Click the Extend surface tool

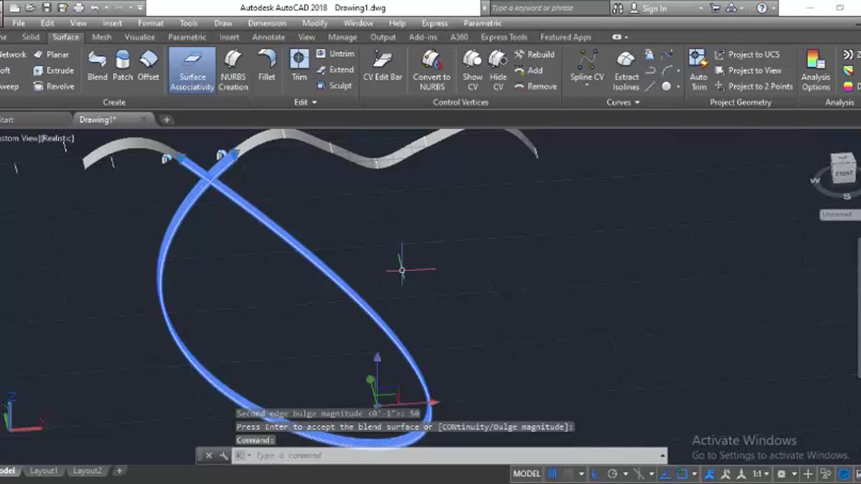[335, 70]
